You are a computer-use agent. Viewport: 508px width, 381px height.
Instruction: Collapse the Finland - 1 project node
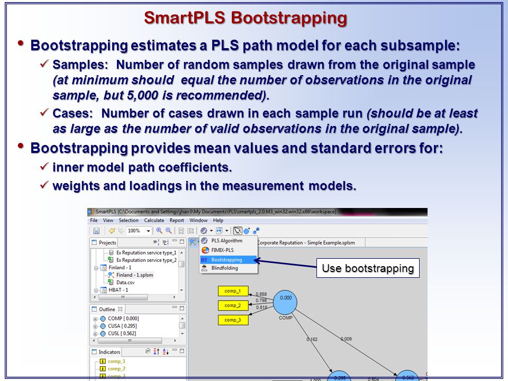click(x=96, y=268)
